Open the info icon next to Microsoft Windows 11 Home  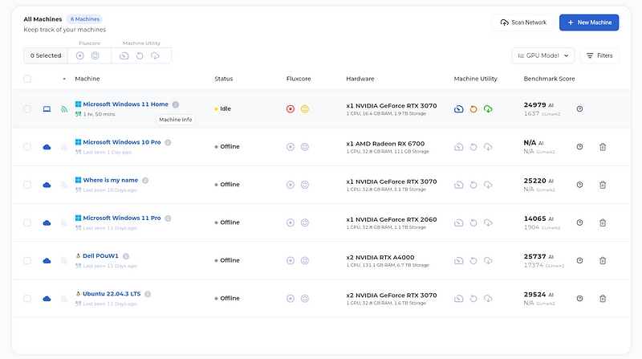(x=176, y=104)
